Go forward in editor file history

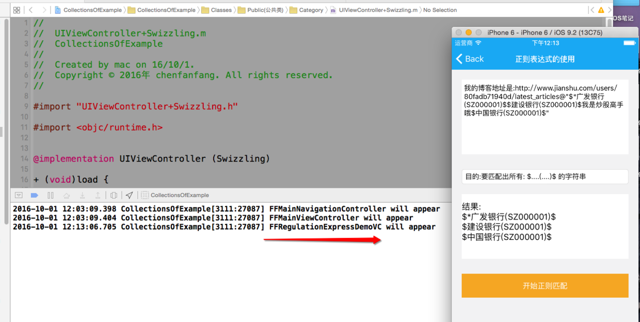click(x=44, y=10)
